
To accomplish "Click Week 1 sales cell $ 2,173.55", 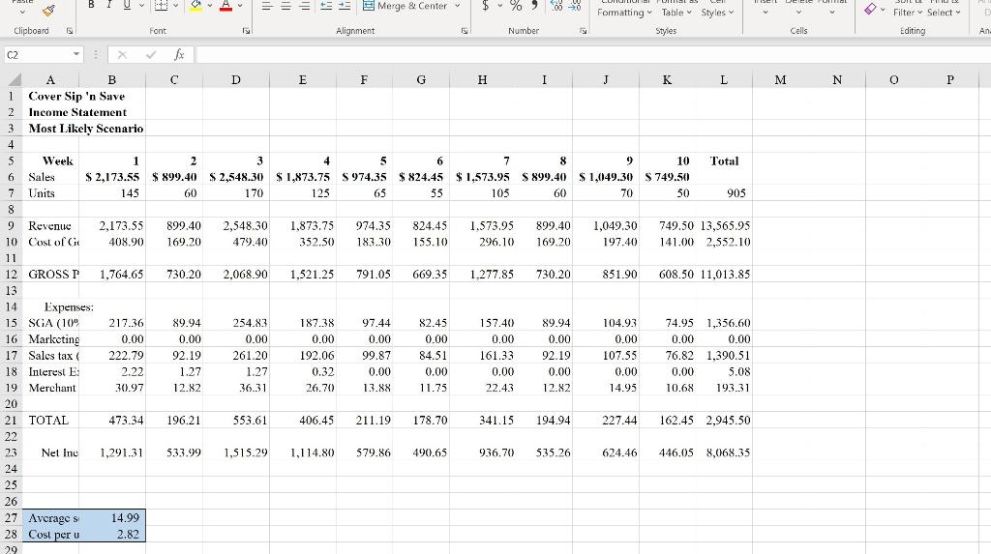I will [112, 177].
